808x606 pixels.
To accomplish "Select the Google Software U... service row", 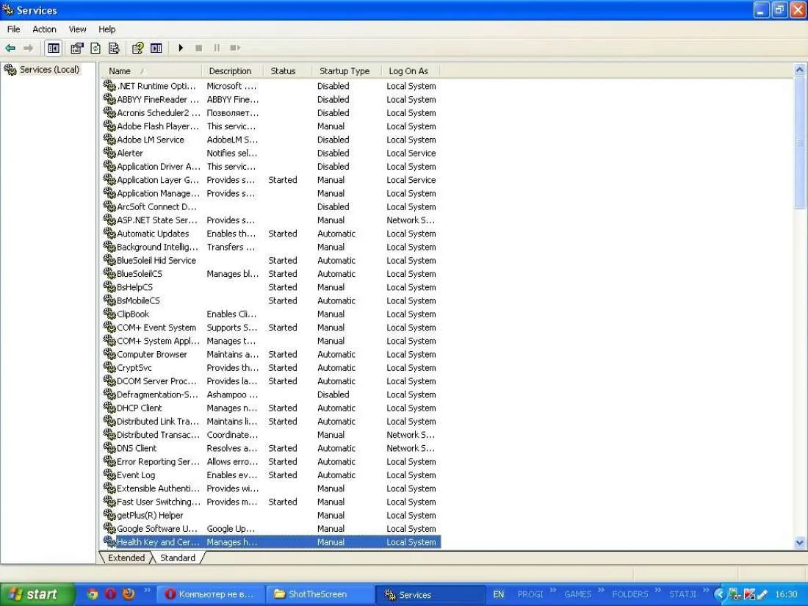I will pyautogui.click(x=272, y=529).
